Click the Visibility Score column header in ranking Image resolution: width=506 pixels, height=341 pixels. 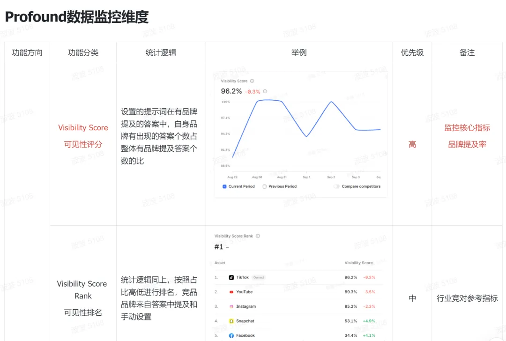tap(358, 263)
